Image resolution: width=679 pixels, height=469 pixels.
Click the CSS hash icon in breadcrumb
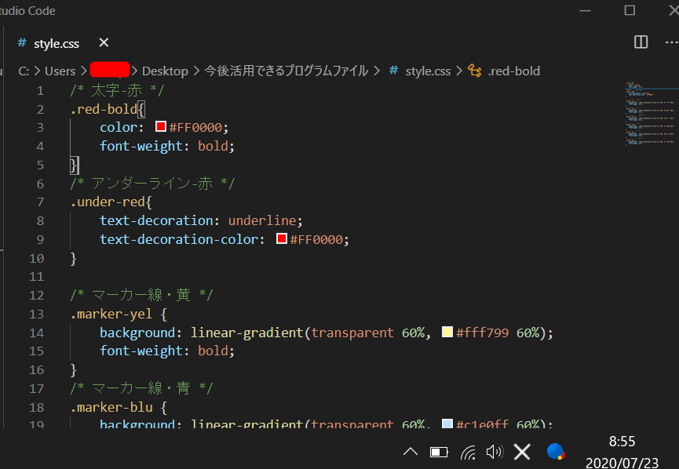pyautogui.click(x=393, y=70)
